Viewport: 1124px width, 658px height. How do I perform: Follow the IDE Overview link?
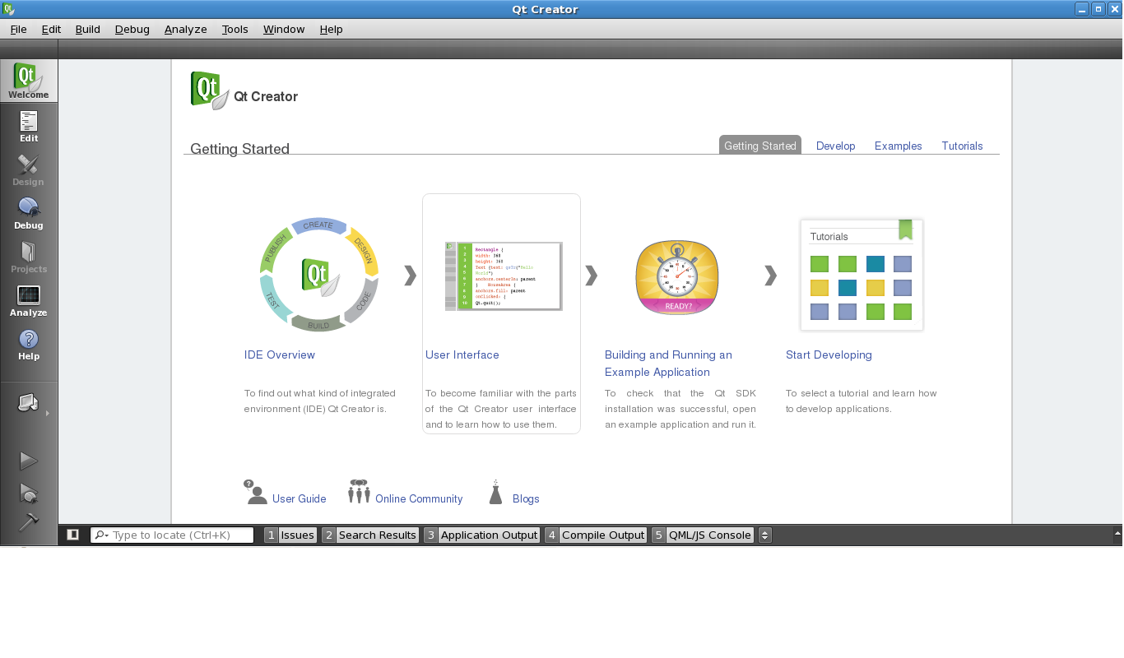pos(280,354)
